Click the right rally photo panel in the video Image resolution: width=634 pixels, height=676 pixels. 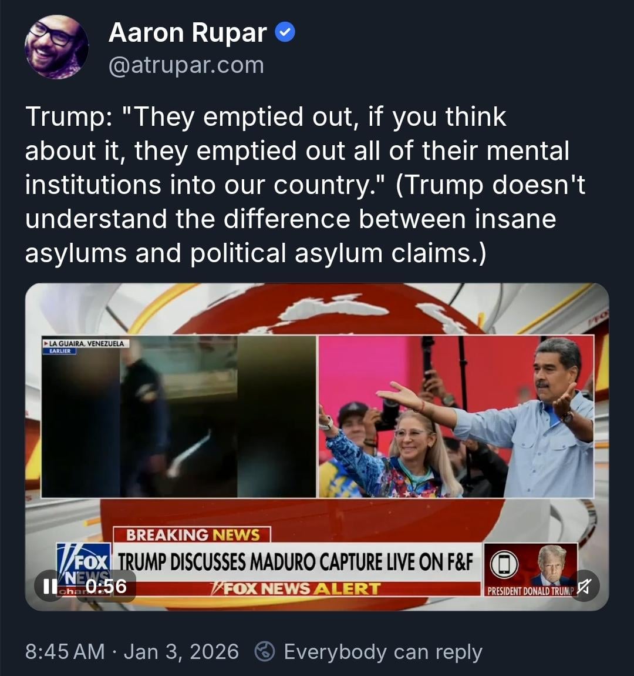click(x=456, y=416)
